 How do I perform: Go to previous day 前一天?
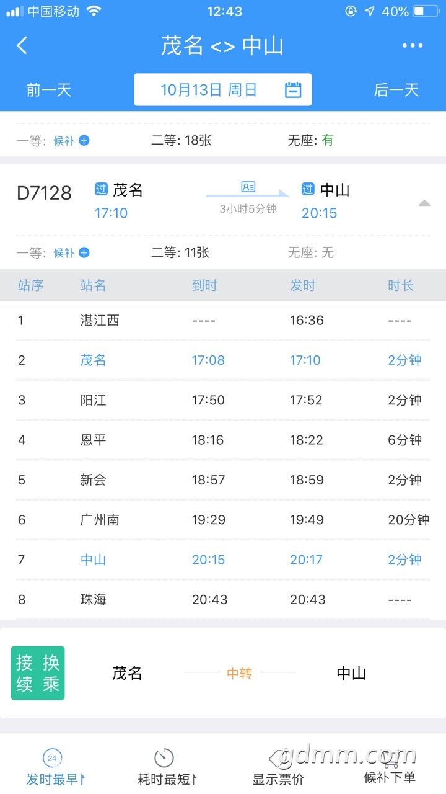click(x=49, y=90)
